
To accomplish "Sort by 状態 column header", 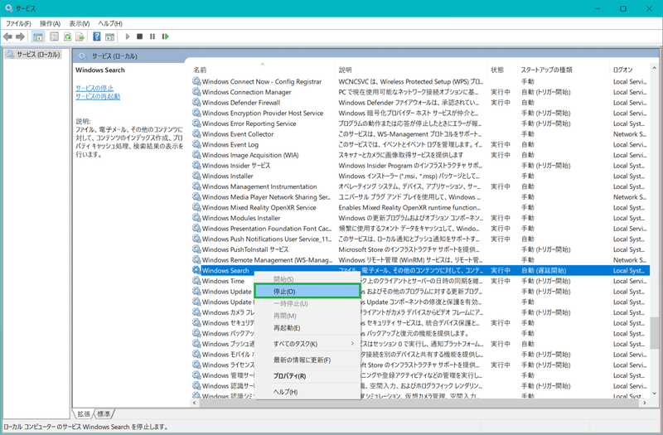I will pos(502,70).
